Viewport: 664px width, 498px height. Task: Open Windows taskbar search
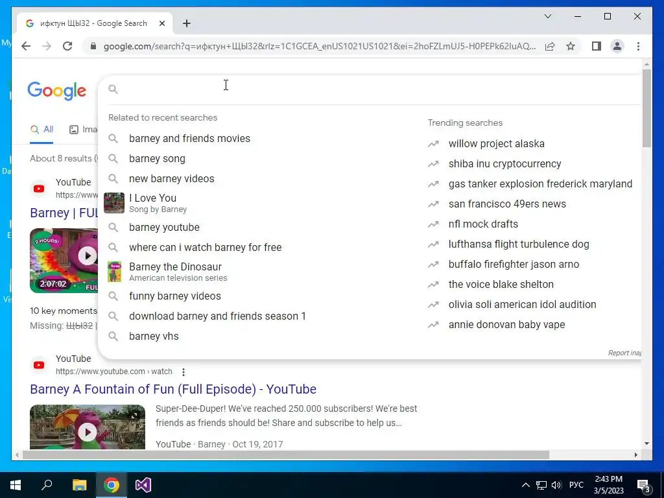click(x=47, y=485)
